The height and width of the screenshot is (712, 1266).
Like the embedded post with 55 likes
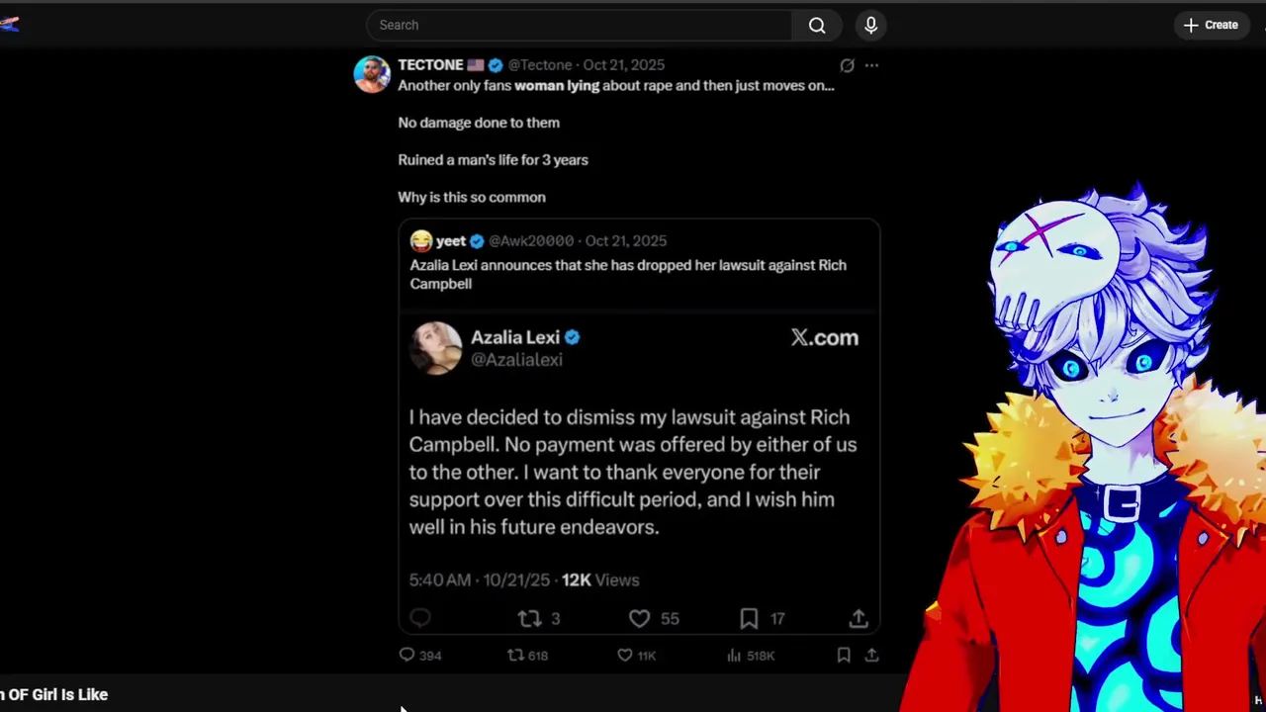click(640, 619)
